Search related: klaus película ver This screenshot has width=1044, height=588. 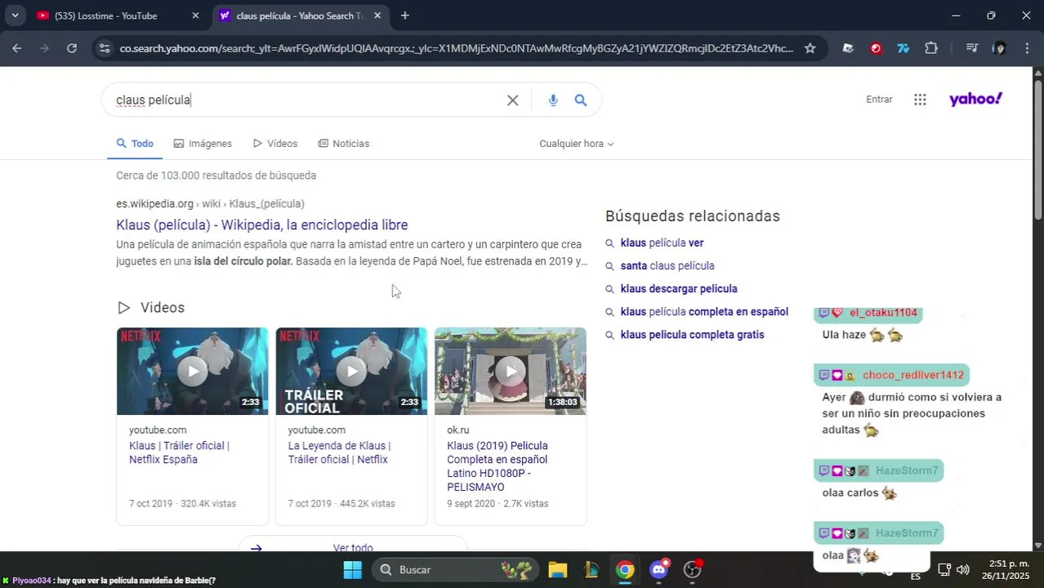662,243
